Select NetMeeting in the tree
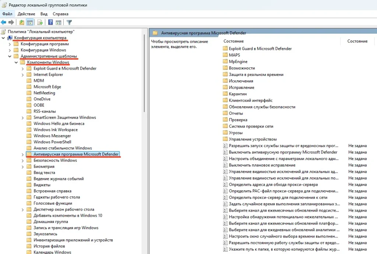Image resolution: width=377 pixels, height=254 pixels. tap(44, 93)
